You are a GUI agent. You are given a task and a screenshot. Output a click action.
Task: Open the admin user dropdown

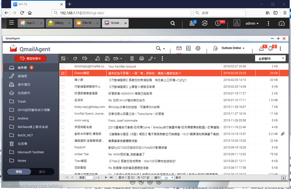252,23
